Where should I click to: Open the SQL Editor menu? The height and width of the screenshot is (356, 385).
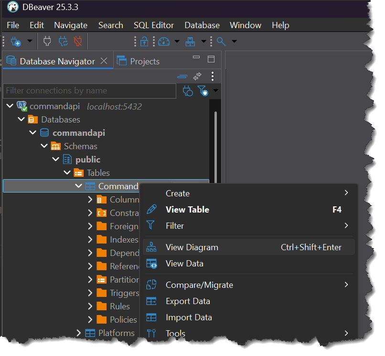click(153, 25)
